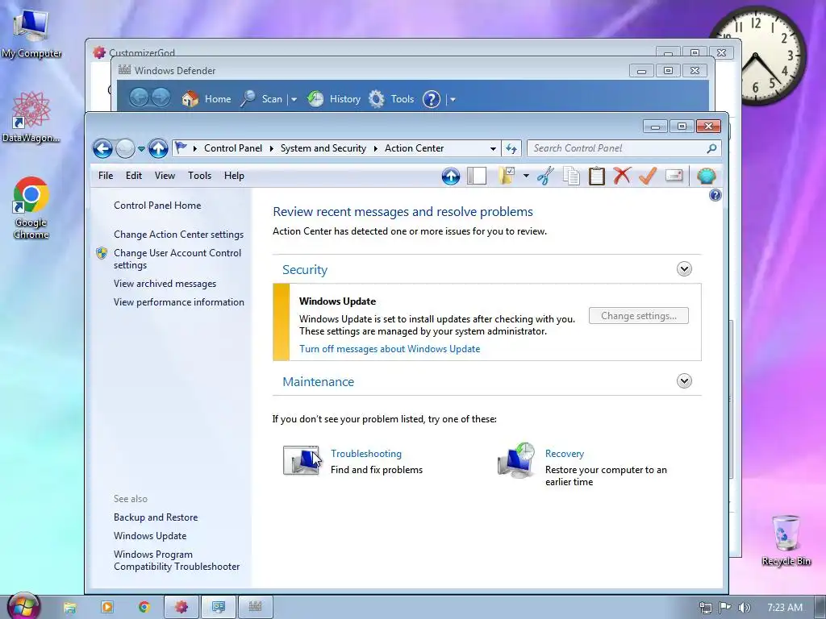Viewport: 826px width, 619px height.
Task: Open the Edit menu
Action: tap(134, 176)
